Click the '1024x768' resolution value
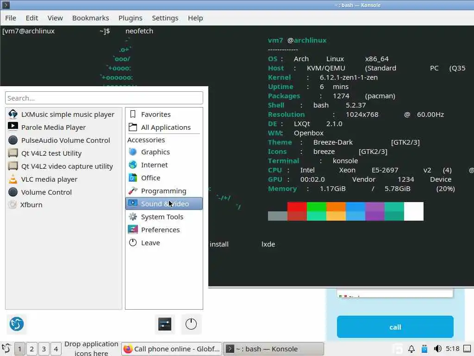The image size is (474, 356). (362, 114)
